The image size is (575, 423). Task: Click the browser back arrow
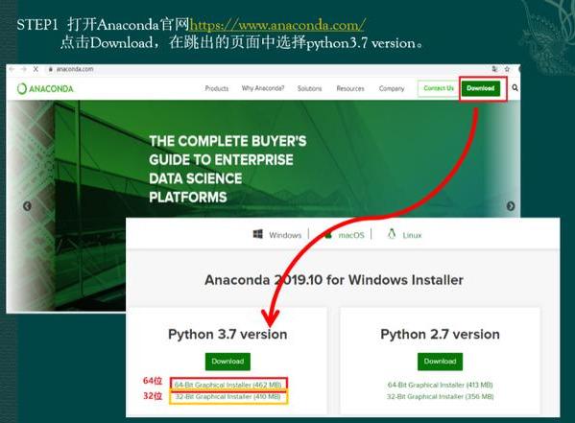point(12,69)
